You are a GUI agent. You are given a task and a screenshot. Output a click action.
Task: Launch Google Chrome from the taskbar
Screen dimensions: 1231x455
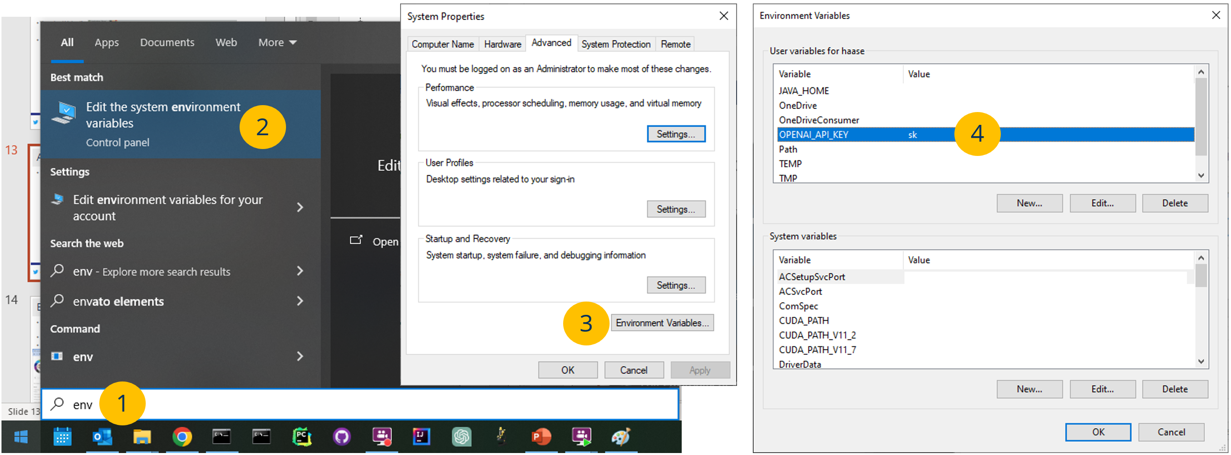click(182, 437)
